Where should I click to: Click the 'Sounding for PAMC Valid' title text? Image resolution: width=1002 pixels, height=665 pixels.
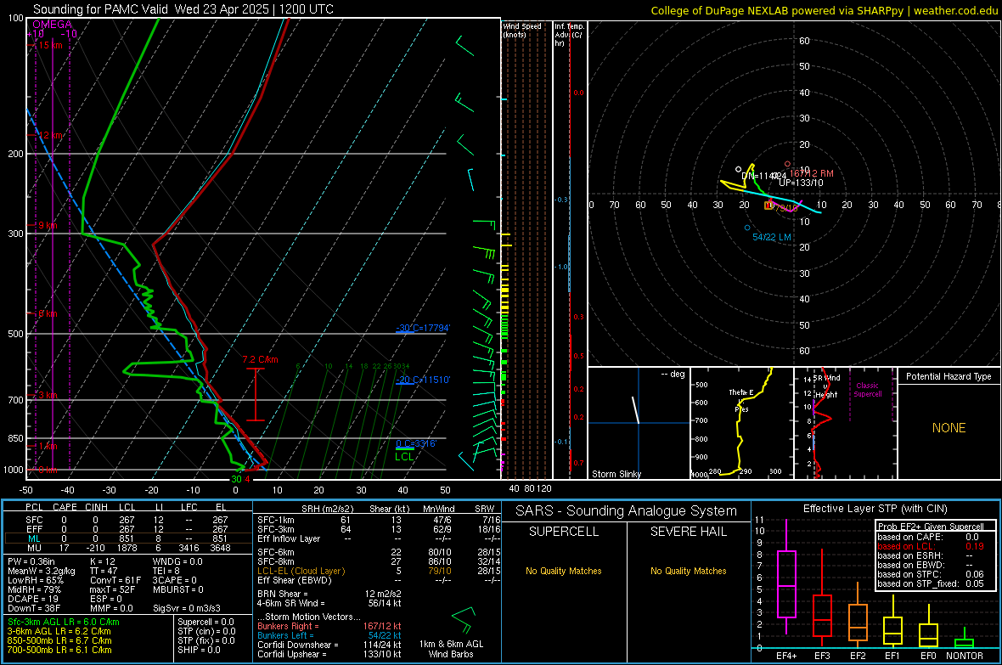click(x=100, y=9)
